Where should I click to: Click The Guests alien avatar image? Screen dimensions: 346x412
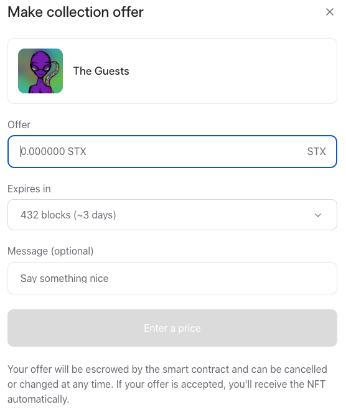40,71
